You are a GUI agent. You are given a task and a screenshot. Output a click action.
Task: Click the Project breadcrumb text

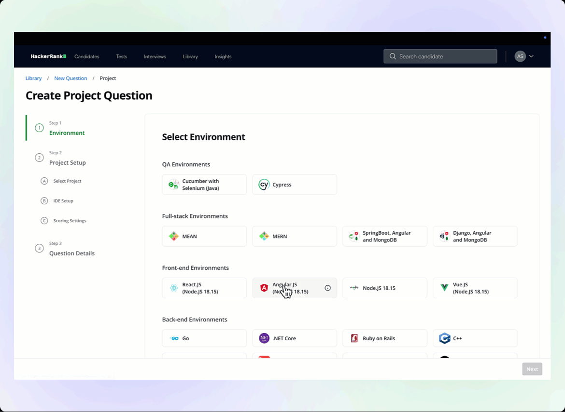(x=108, y=78)
